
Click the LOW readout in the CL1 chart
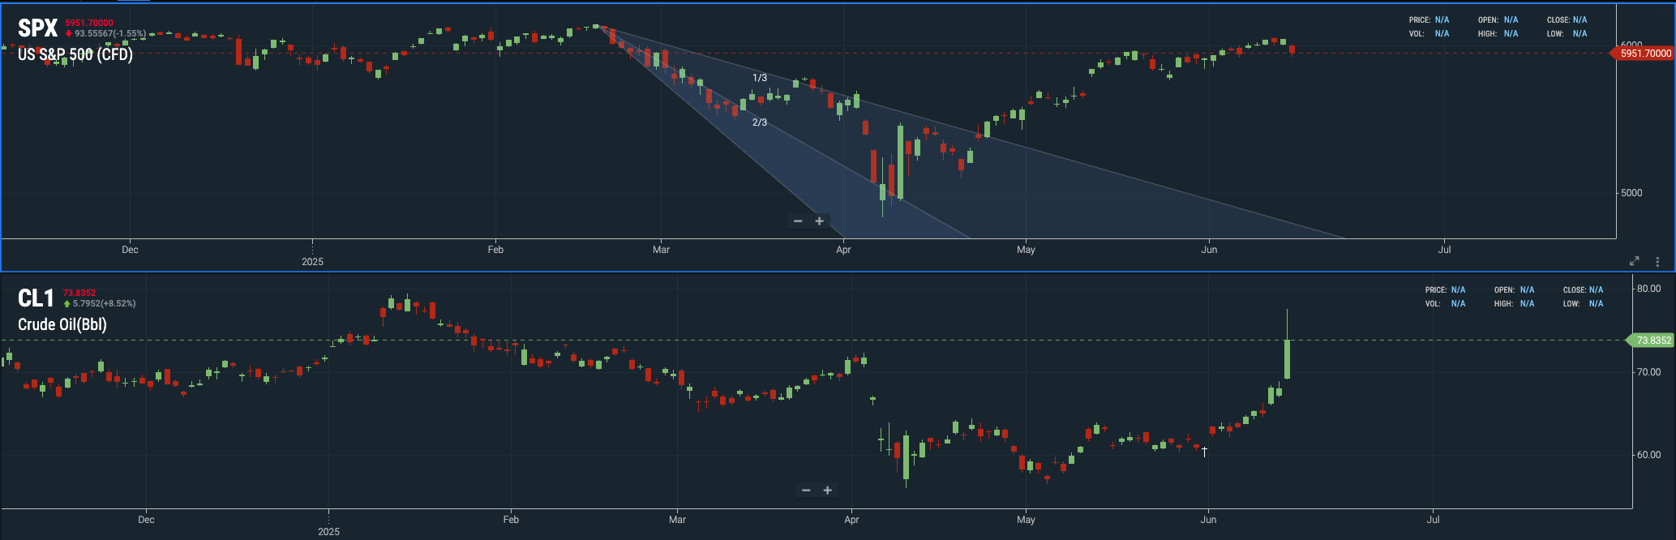(1584, 304)
